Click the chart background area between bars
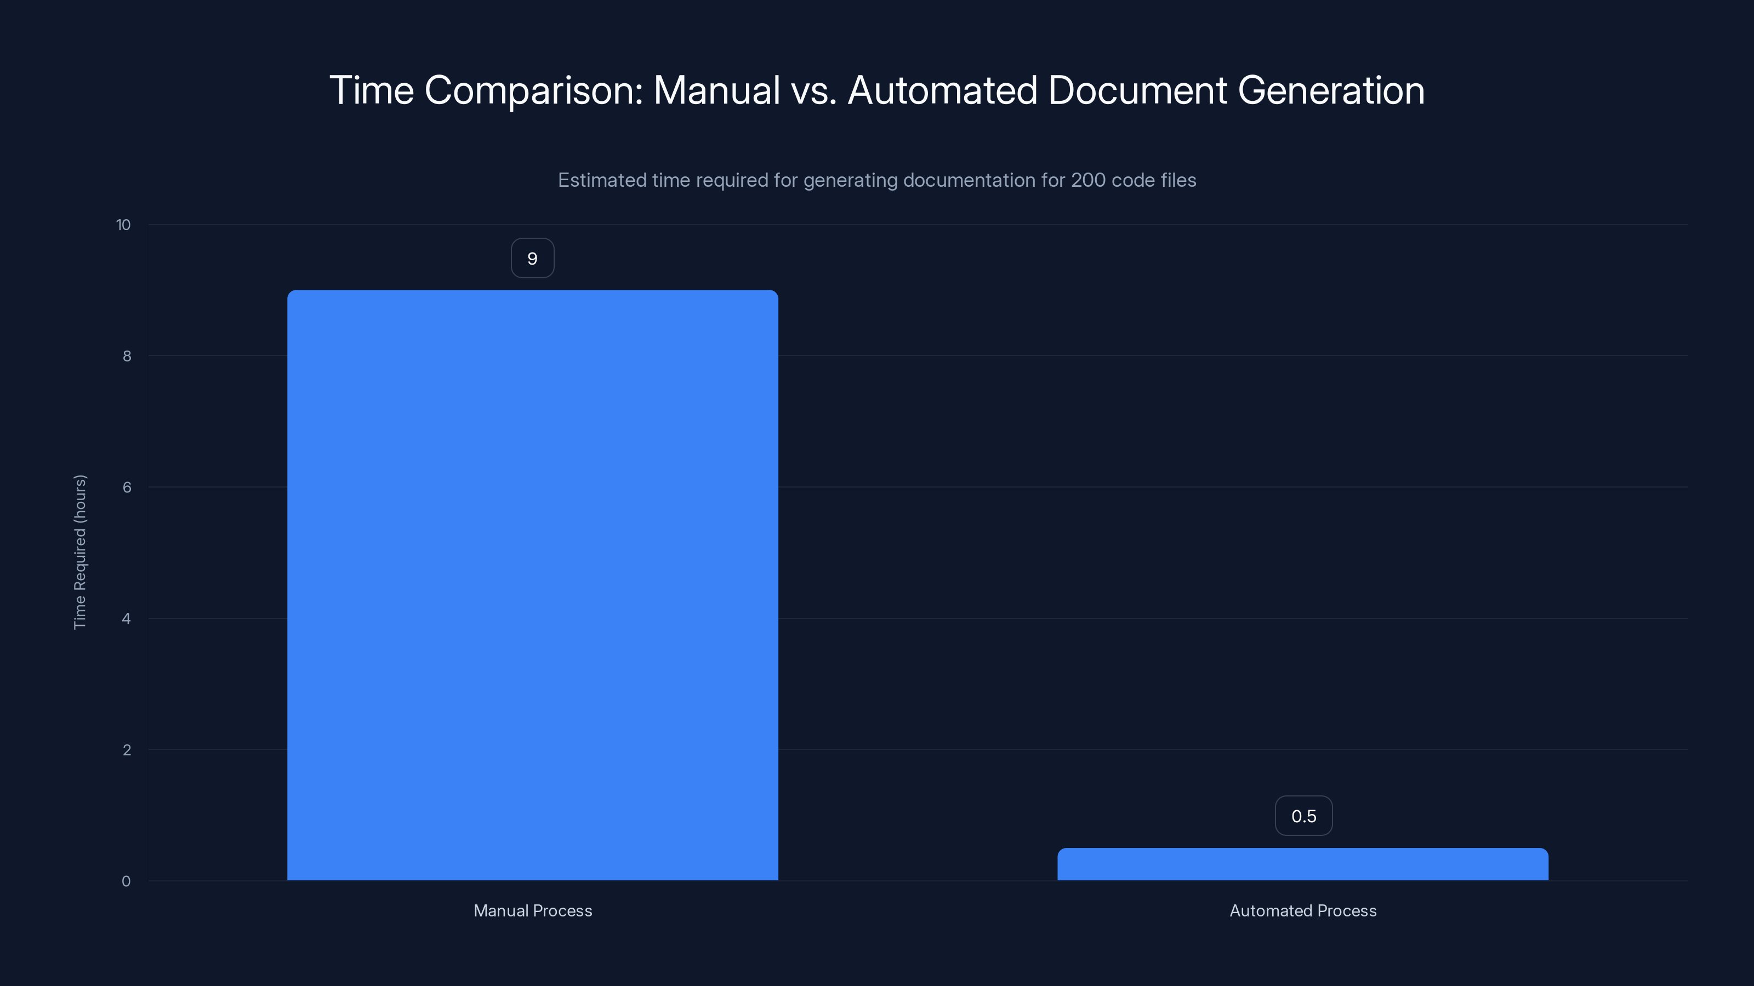Screen dimensions: 1754x986 click(919, 544)
